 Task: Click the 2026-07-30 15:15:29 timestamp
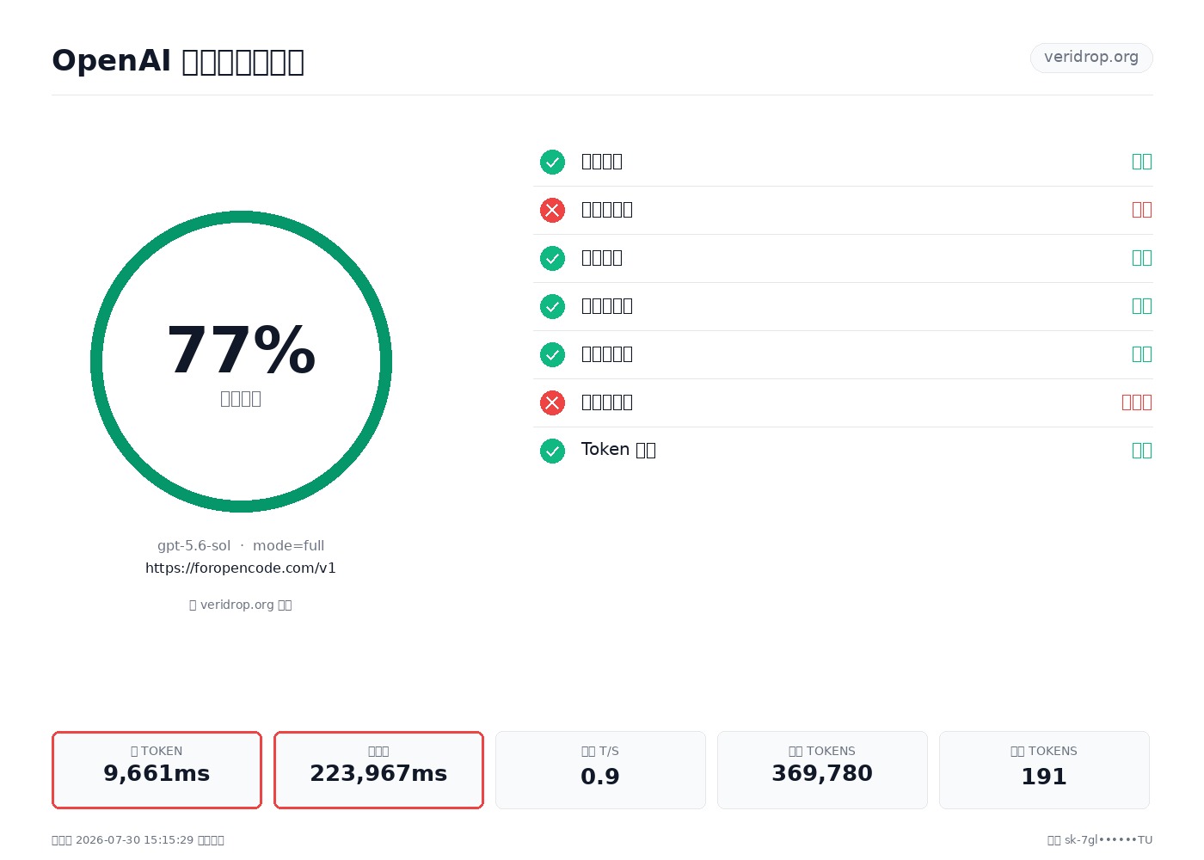point(135,840)
